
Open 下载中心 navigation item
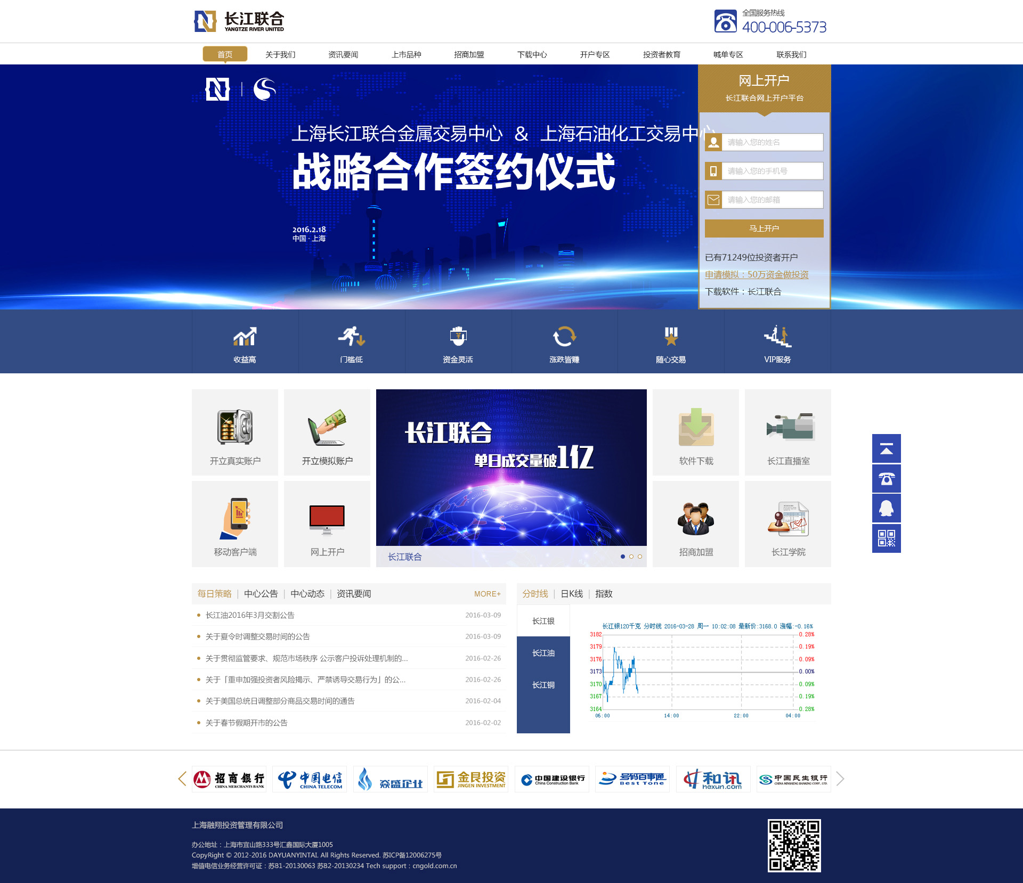(x=532, y=54)
